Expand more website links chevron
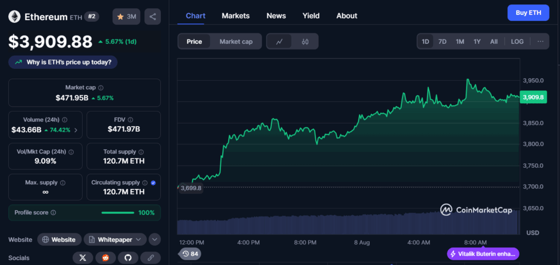The image size is (560, 265). click(155, 240)
